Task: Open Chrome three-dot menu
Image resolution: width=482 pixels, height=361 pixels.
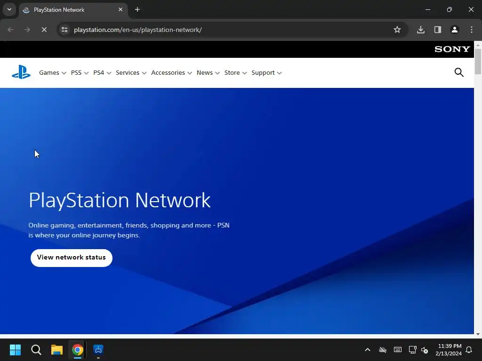Action: point(472,30)
